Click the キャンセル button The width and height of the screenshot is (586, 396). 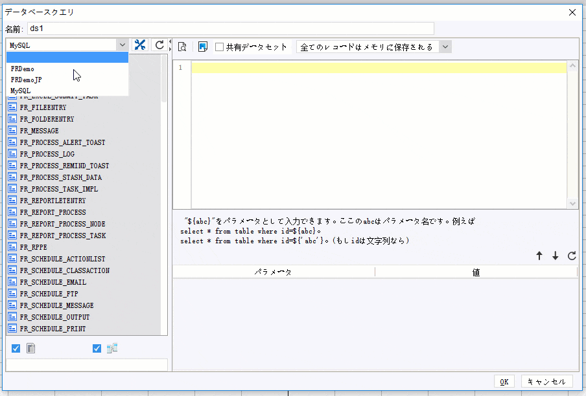click(x=546, y=382)
